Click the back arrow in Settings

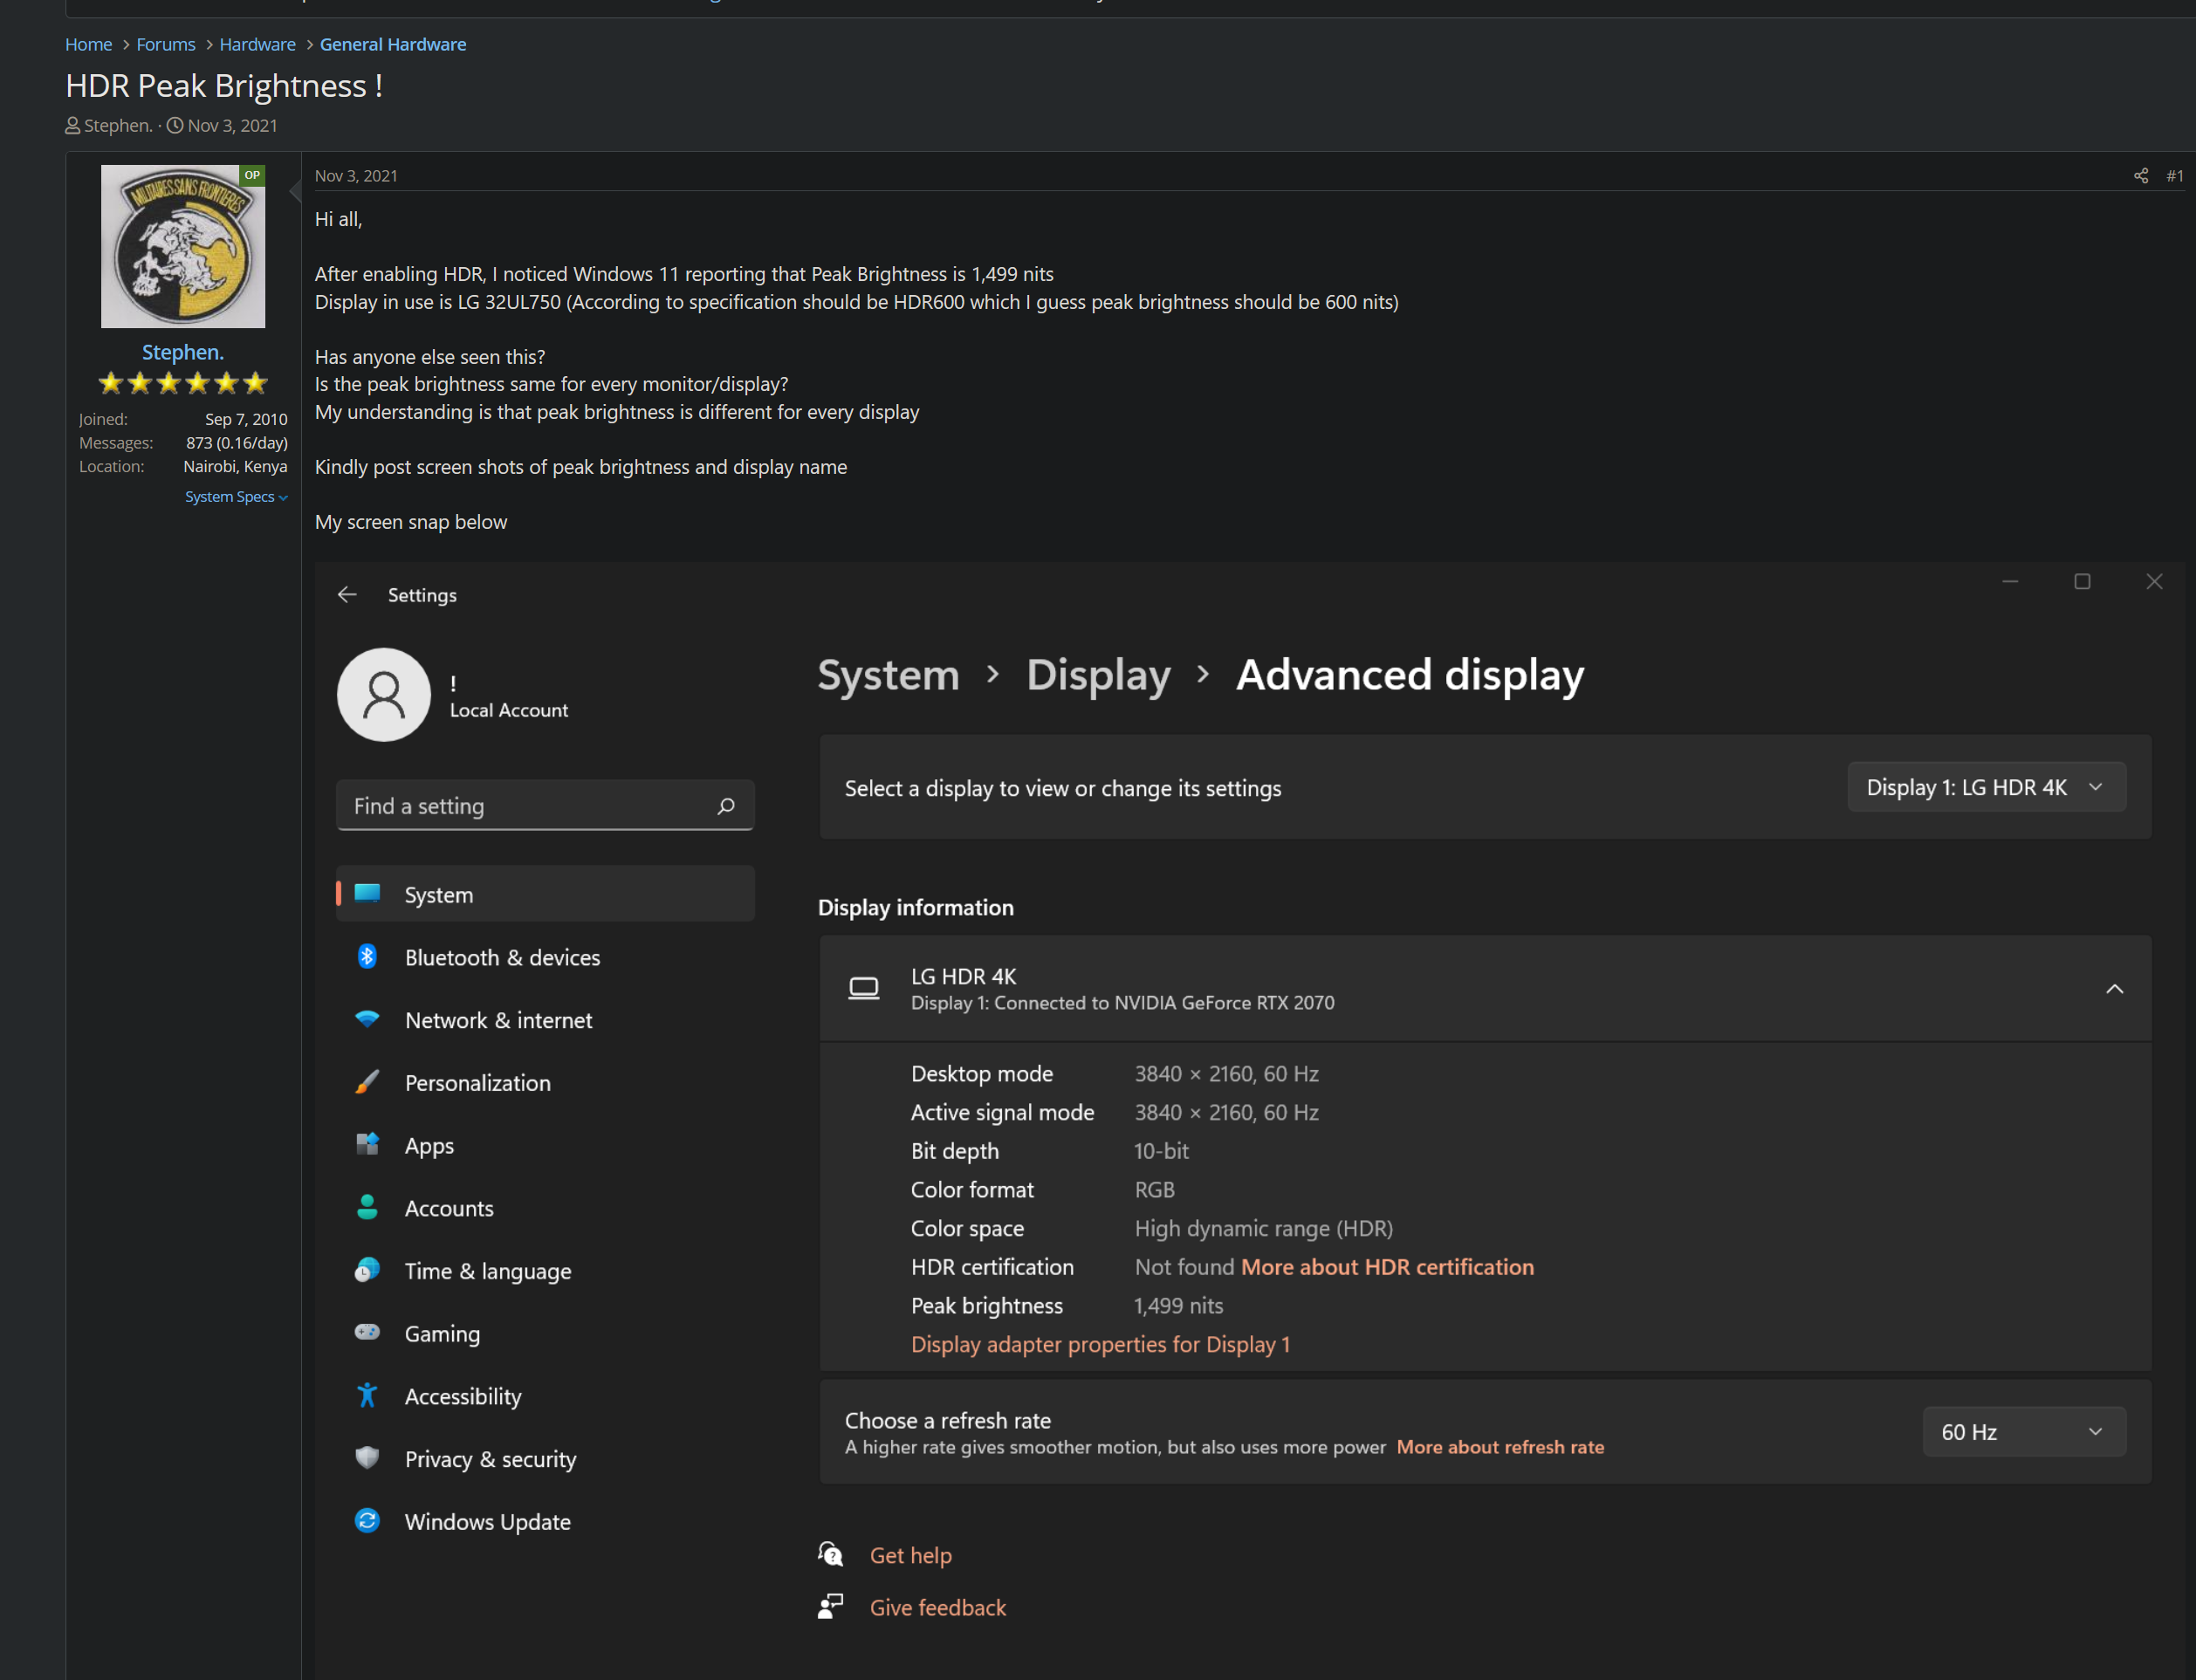click(347, 594)
